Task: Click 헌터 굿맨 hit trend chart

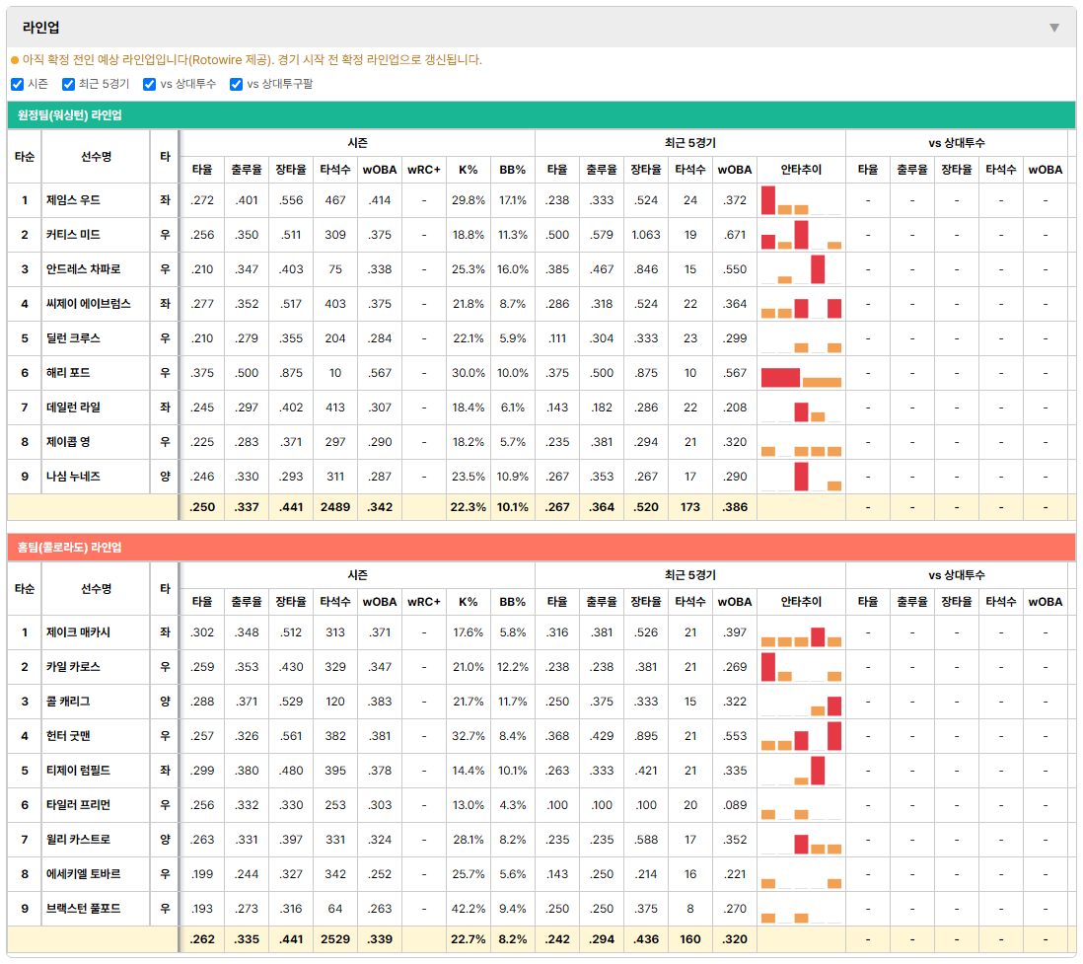Action: click(x=801, y=736)
